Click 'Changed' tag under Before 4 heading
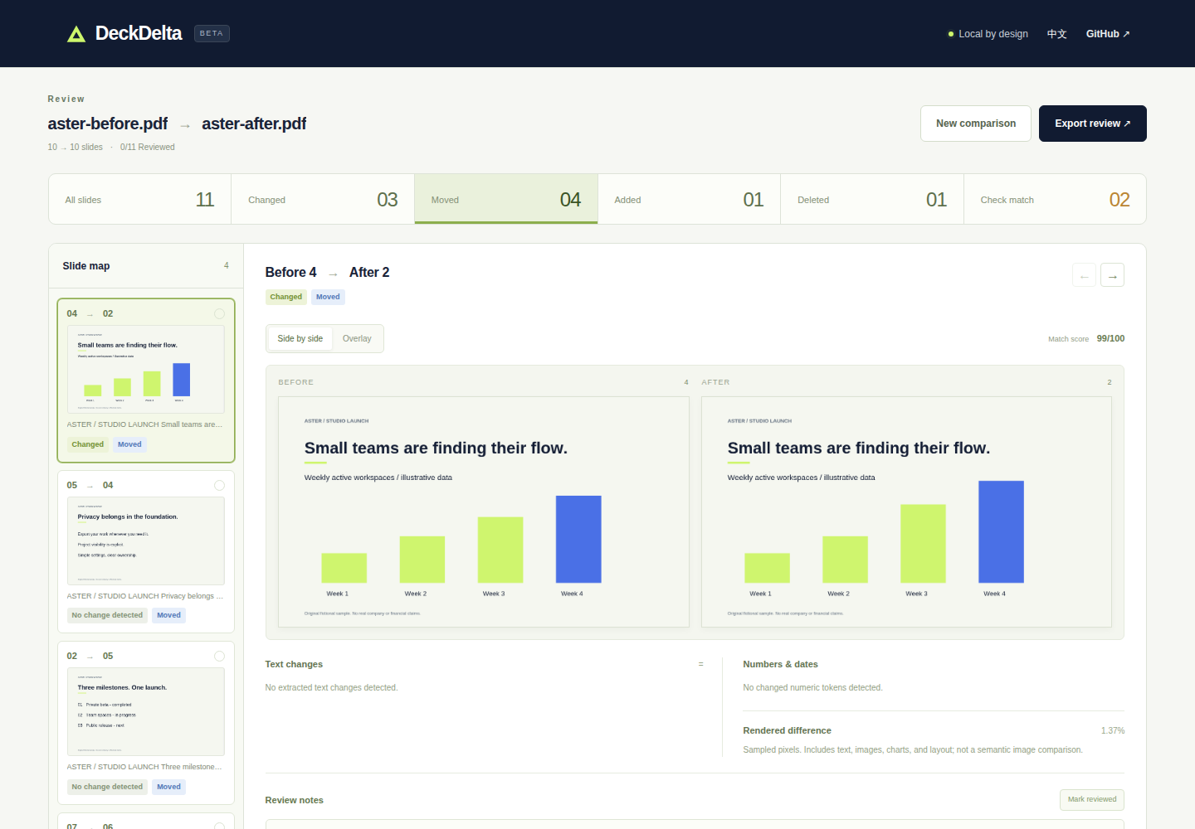Screen dimensions: 1195x829 pos(286,297)
